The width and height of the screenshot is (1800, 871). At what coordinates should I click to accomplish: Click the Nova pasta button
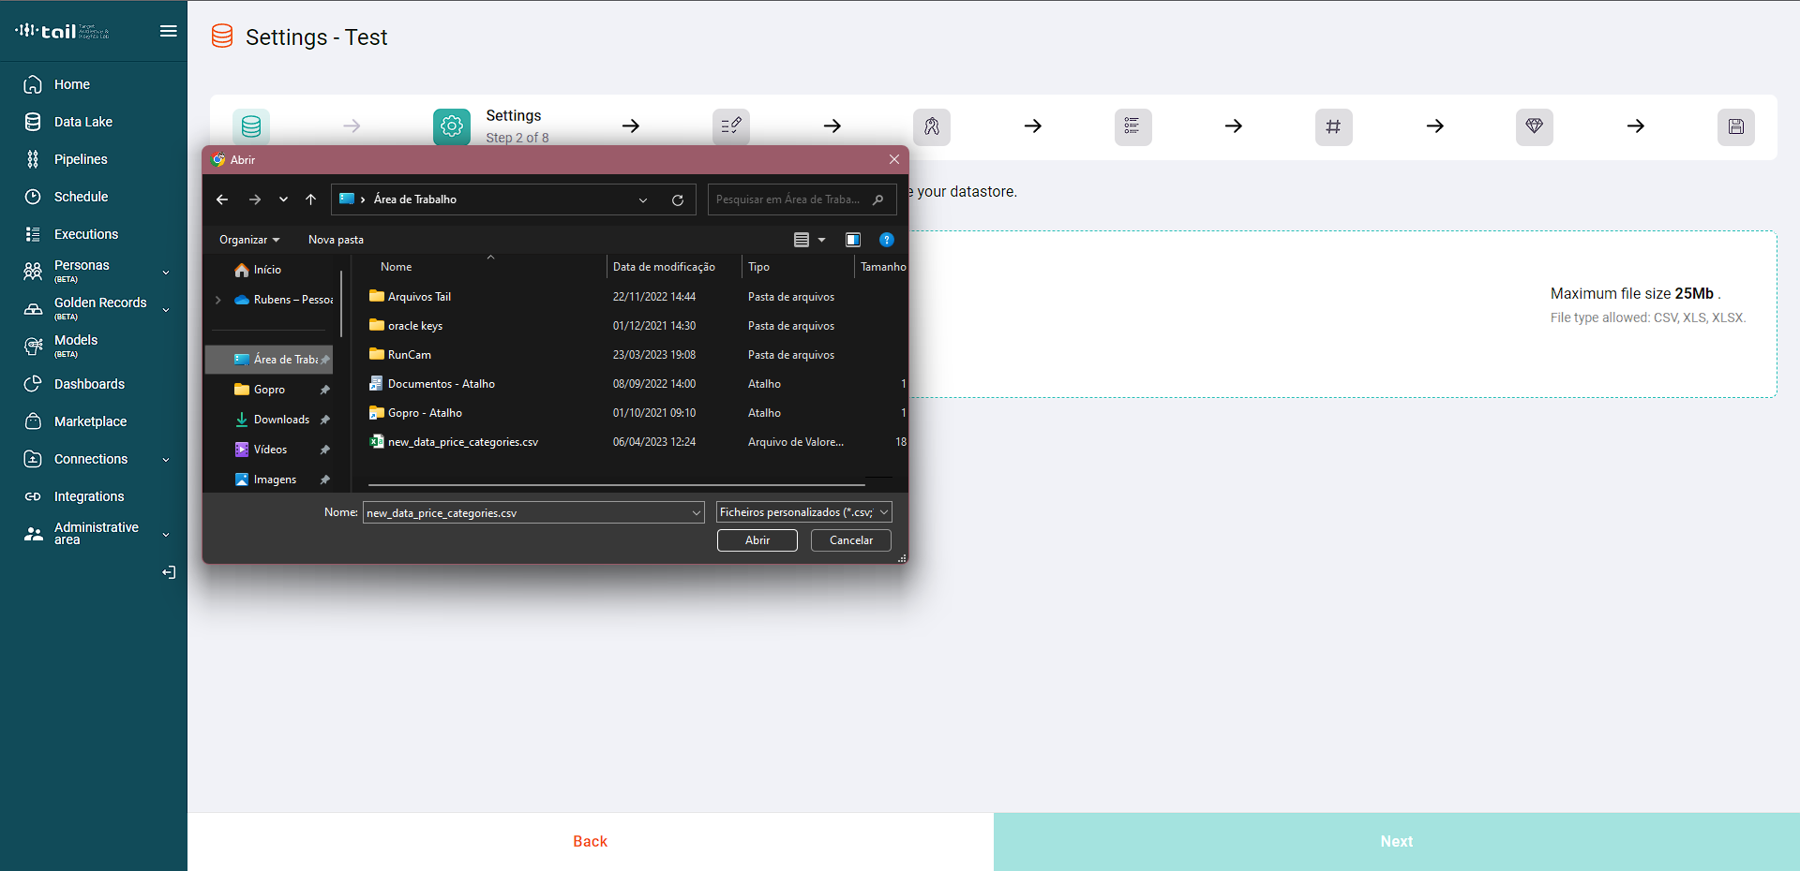click(x=336, y=240)
